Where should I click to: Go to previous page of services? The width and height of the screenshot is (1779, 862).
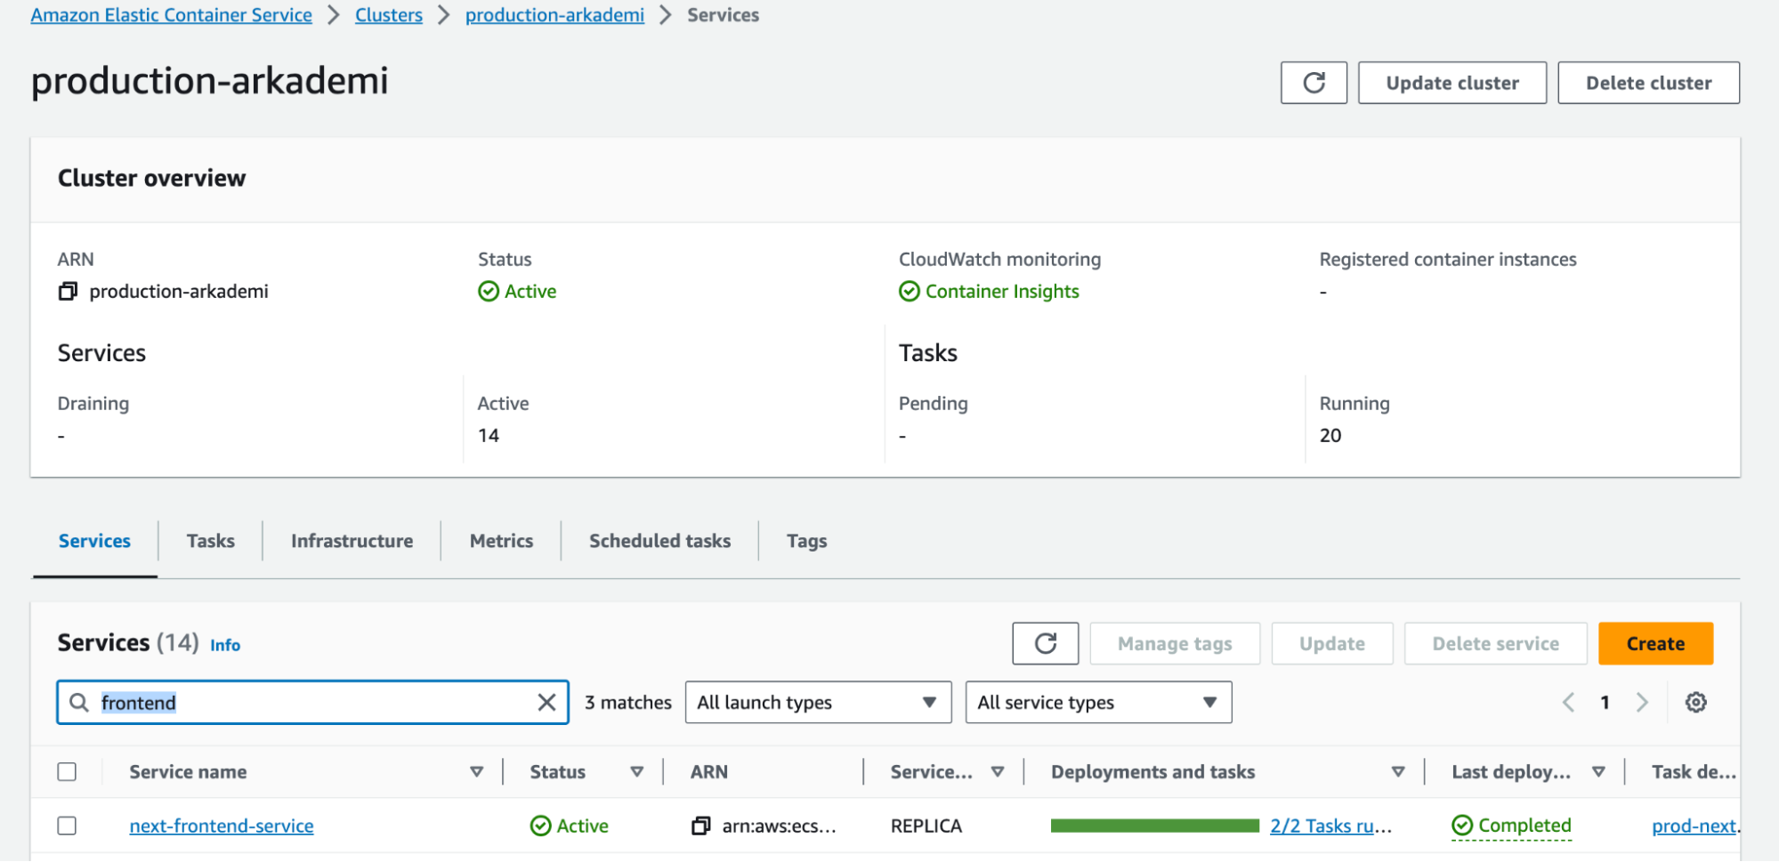point(1569,703)
